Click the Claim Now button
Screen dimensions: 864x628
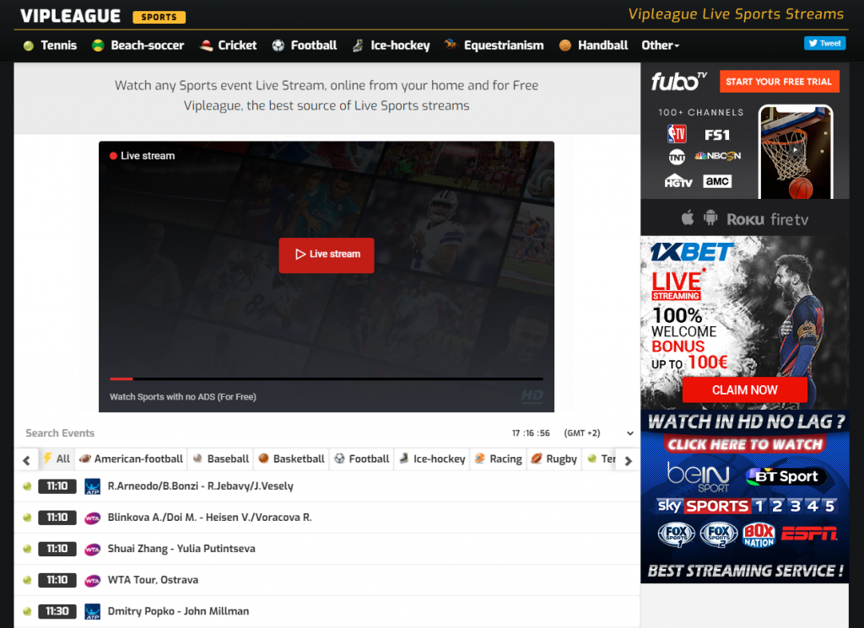[x=744, y=389]
